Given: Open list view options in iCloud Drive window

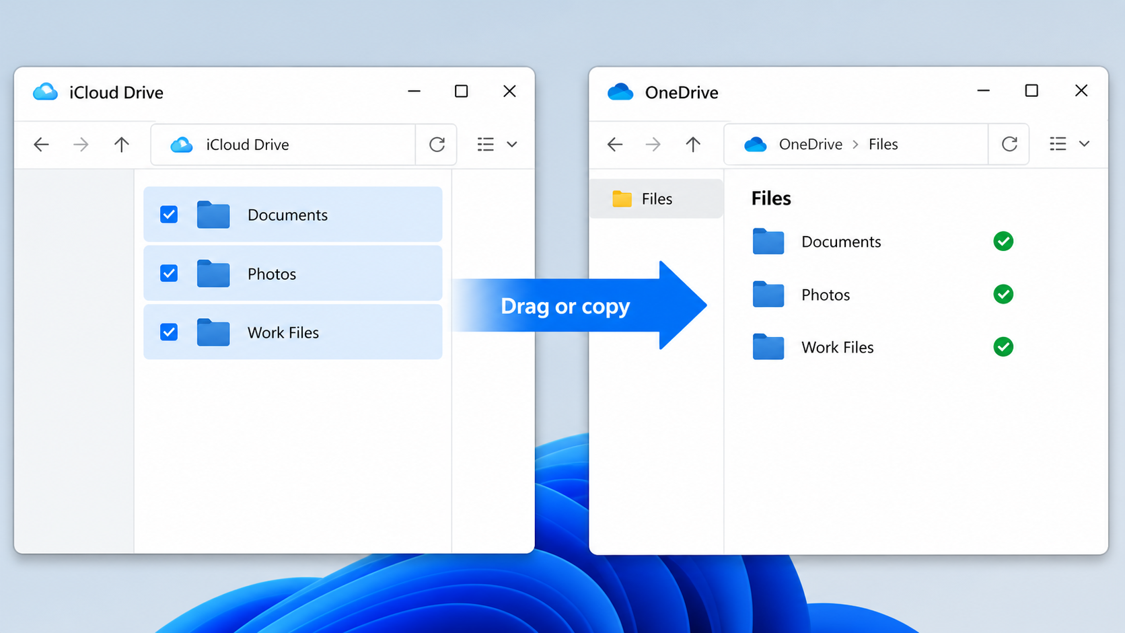Looking at the screenshot, I should pos(486,144).
